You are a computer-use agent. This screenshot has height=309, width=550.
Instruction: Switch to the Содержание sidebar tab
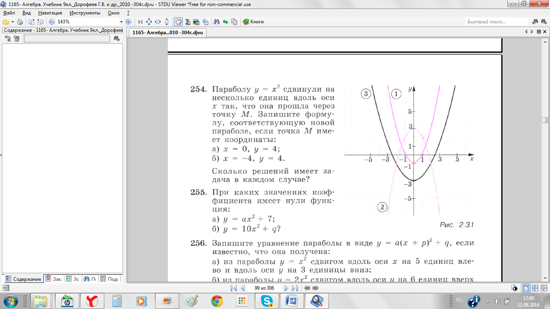pyautogui.click(x=23, y=279)
